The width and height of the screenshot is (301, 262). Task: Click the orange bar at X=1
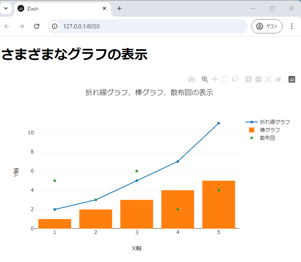click(x=55, y=224)
